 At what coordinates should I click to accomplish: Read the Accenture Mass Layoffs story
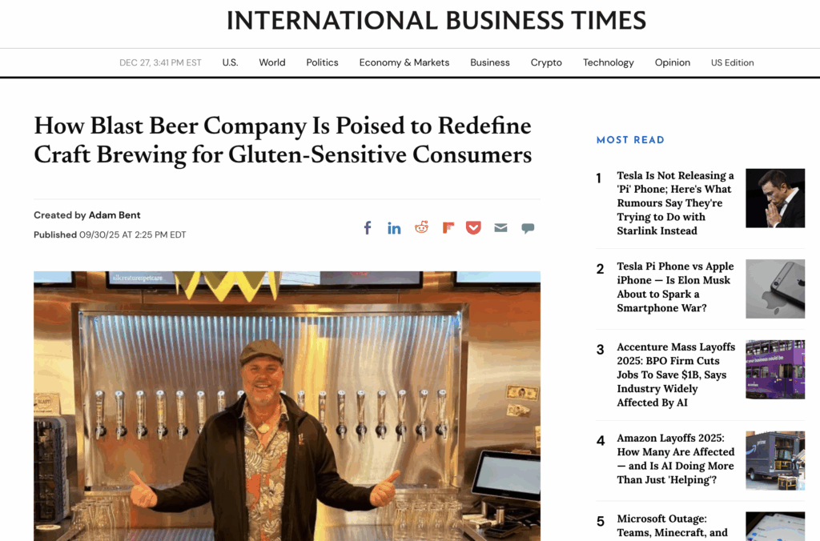(675, 375)
